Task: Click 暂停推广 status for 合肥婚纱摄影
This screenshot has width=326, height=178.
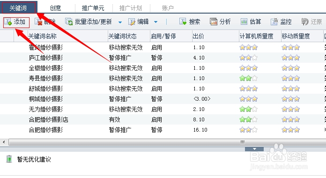Action: click(x=120, y=130)
